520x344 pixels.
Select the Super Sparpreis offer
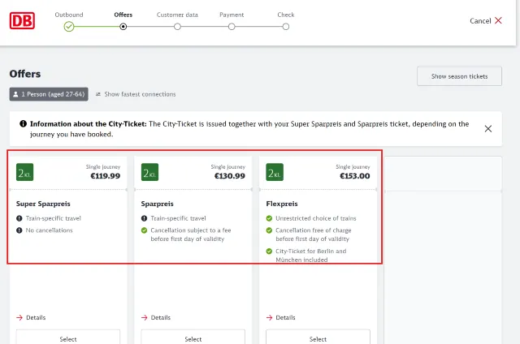[x=68, y=338]
